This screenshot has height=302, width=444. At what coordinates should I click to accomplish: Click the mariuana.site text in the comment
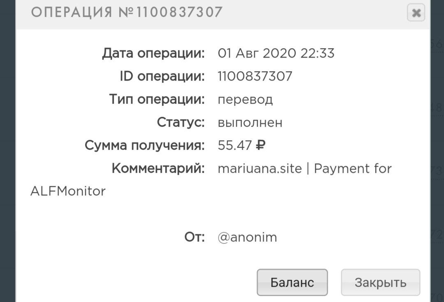pos(260,168)
